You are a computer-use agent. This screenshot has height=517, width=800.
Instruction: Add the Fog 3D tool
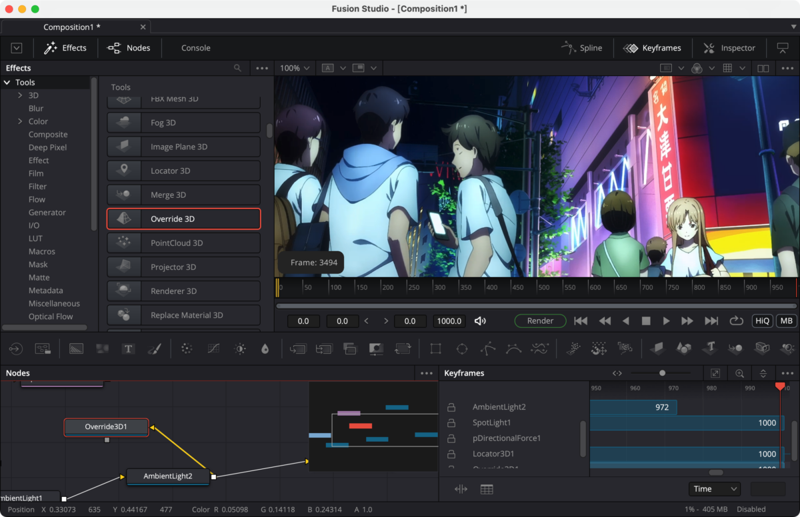click(183, 123)
